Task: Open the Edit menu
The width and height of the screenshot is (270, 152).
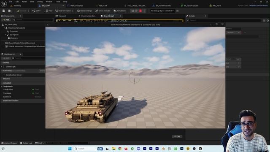Action: tap(17, 2)
